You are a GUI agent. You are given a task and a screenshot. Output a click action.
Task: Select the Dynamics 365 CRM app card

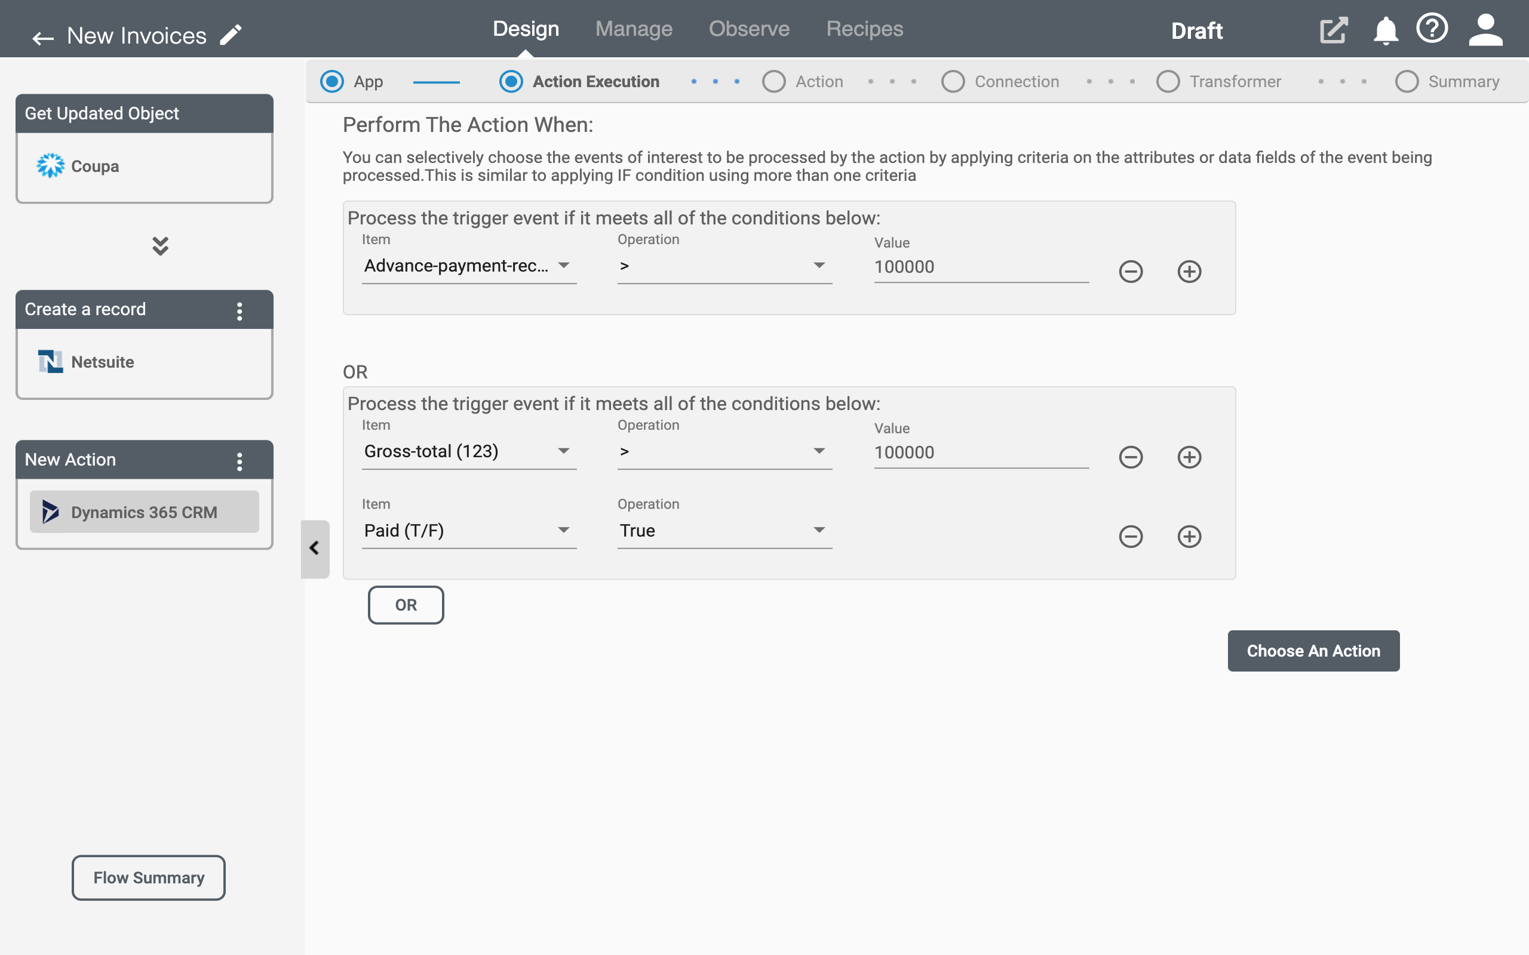click(144, 512)
